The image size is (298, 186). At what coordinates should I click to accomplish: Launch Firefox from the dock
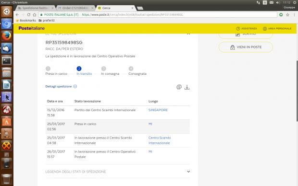tap(6, 36)
